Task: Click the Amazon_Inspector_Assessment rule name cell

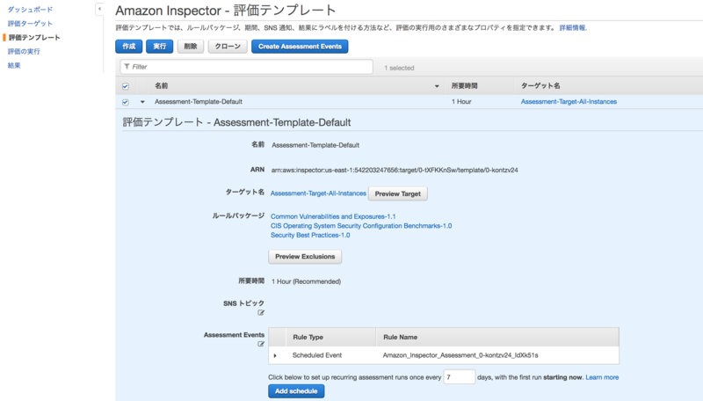Action: click(460, 355)
